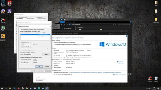
Task: Open UltraISO desktop icon
Action: pyautogui.click(x=3, y=12)
